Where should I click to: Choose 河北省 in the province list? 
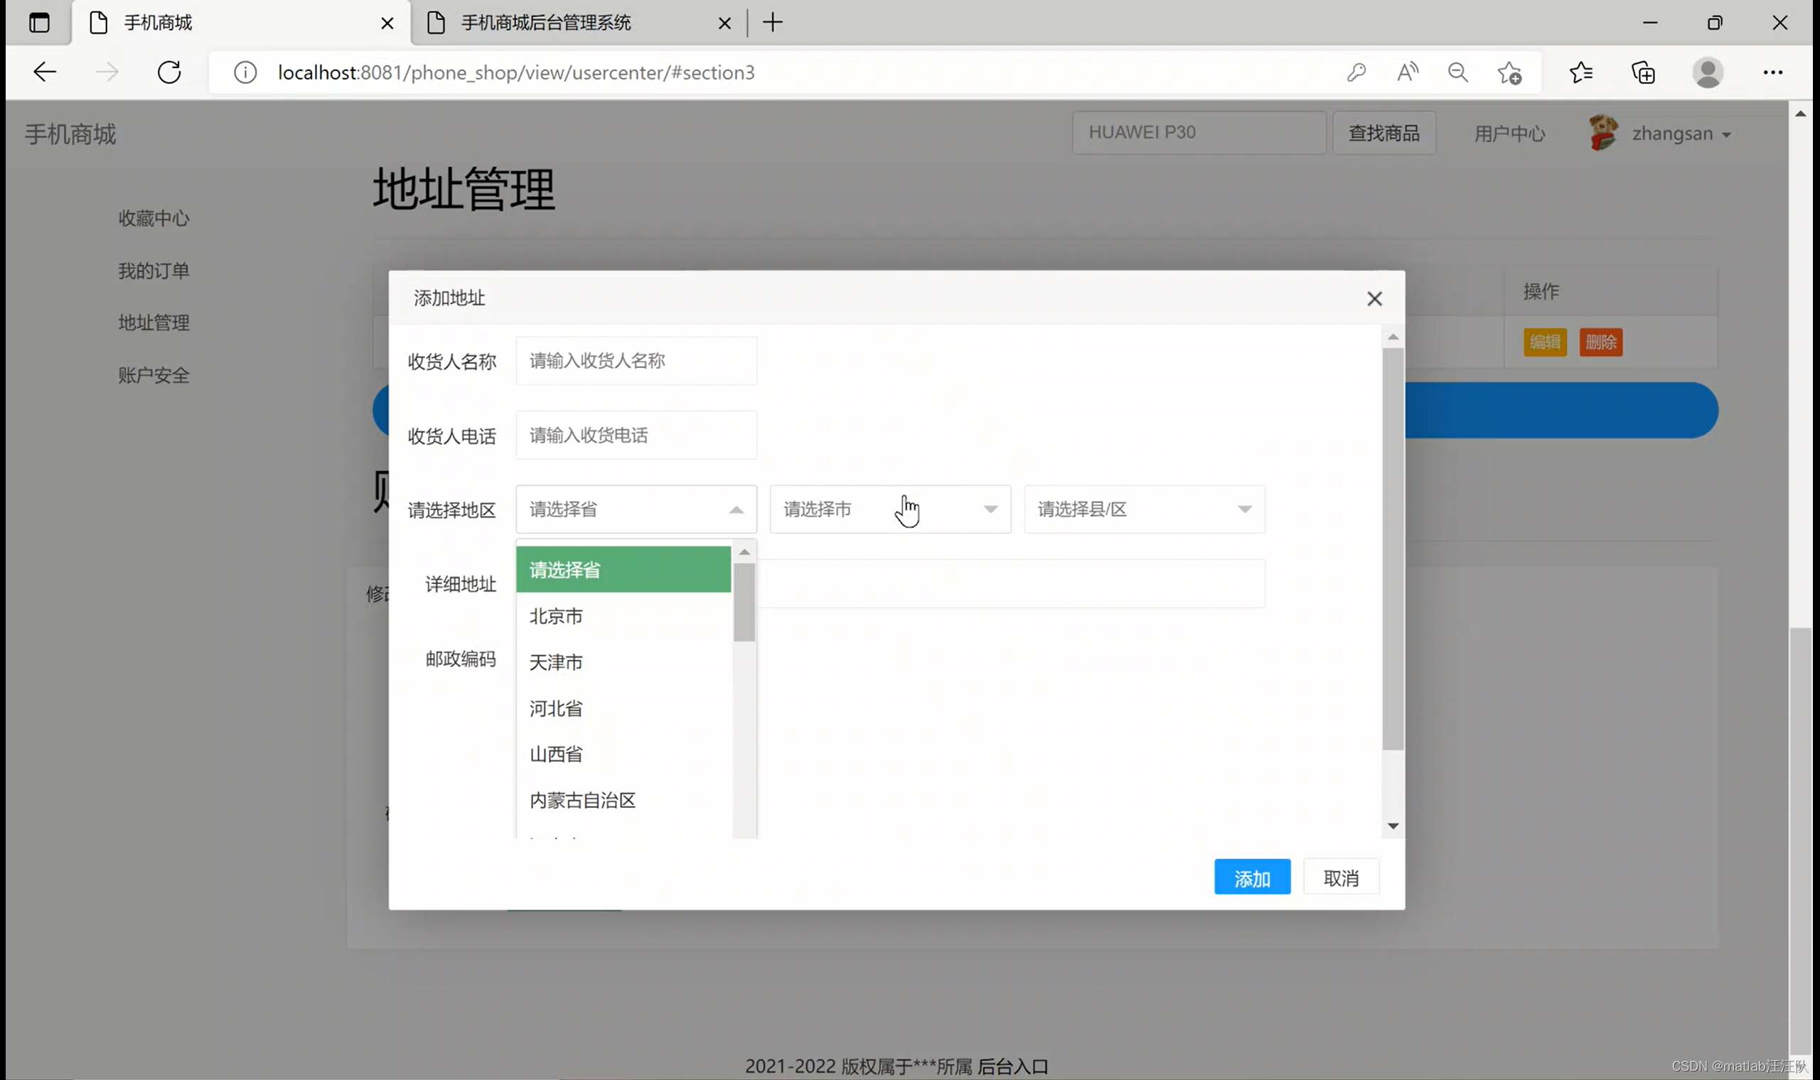556,708
